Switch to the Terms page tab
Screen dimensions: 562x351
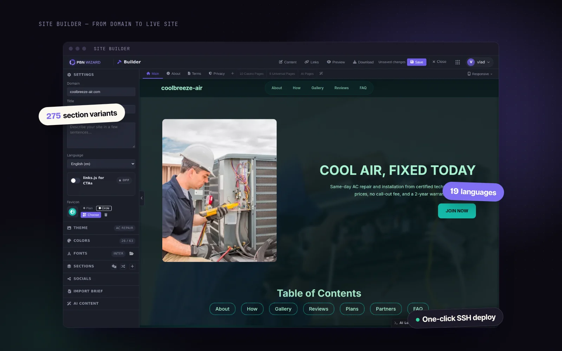pos(194,74)
